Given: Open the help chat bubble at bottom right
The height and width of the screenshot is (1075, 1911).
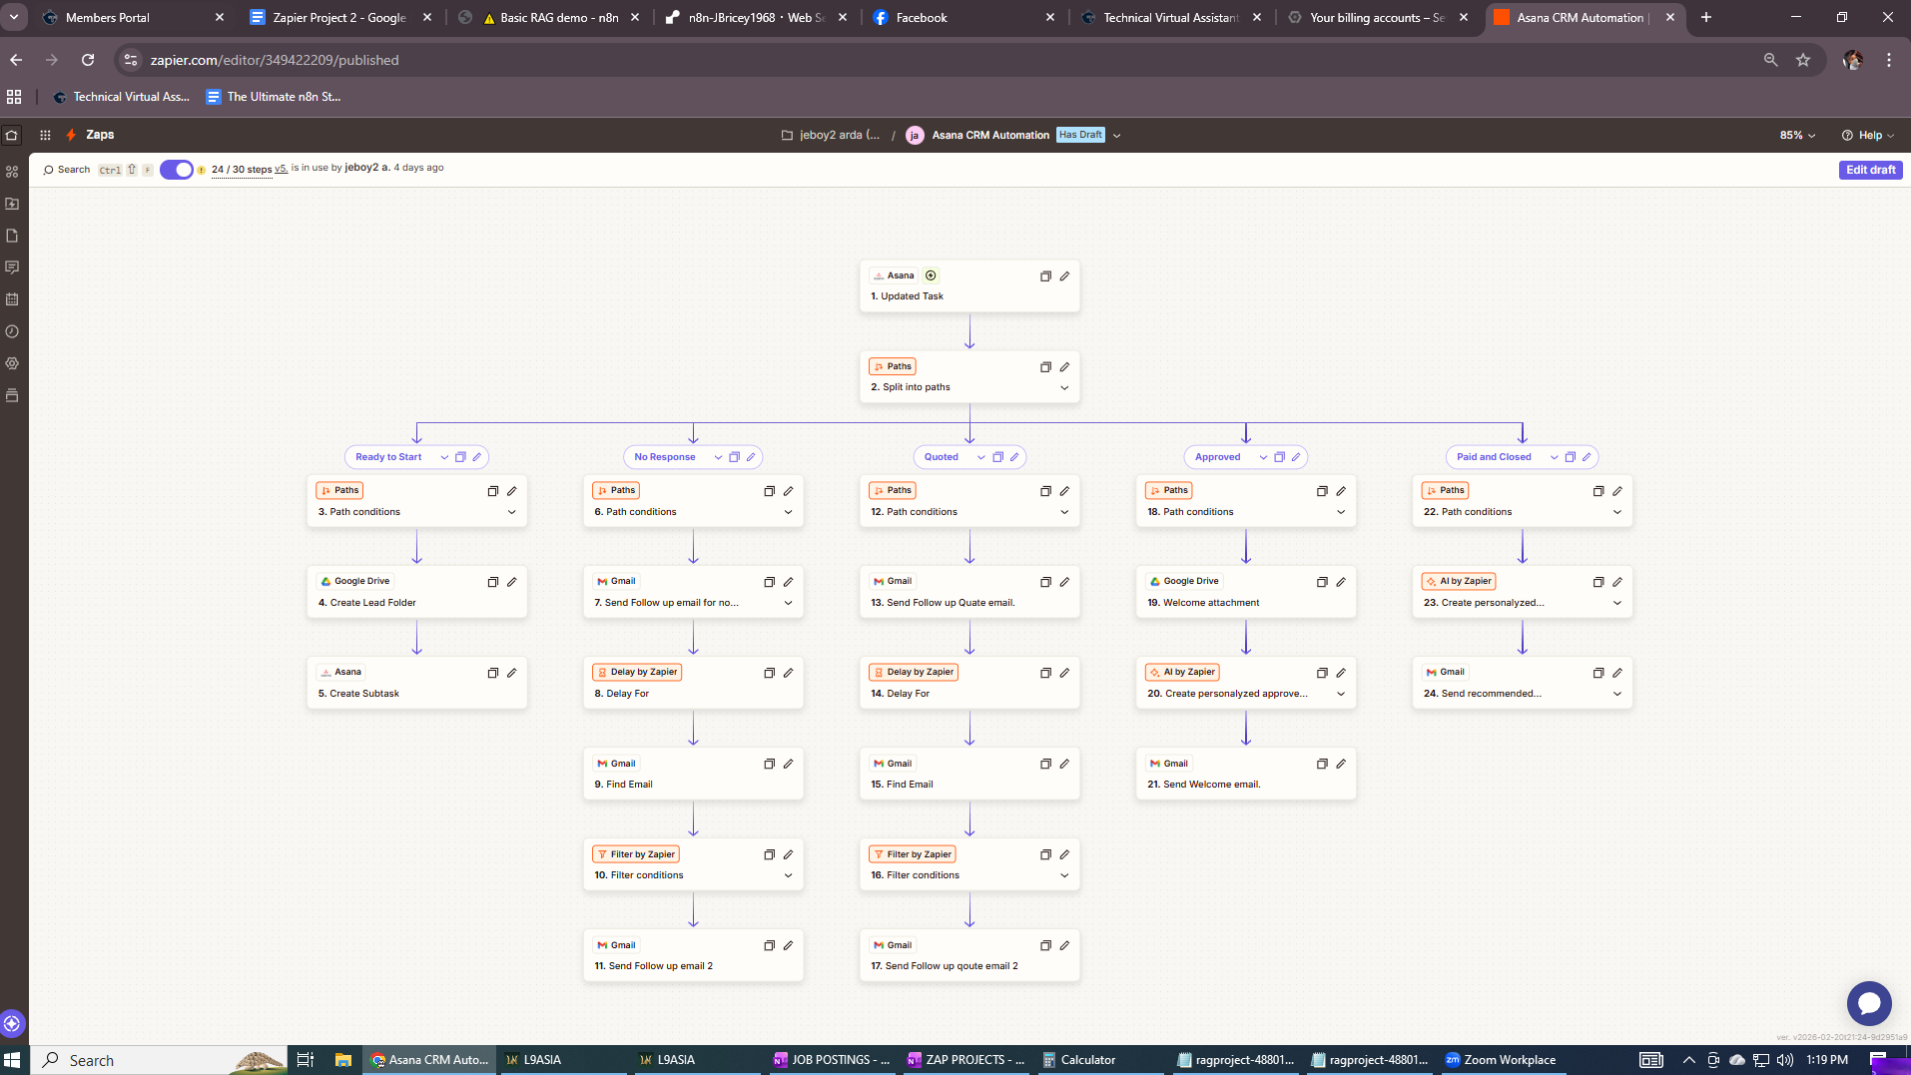Looking at the screenshot, I should tap(1869, 1003).
